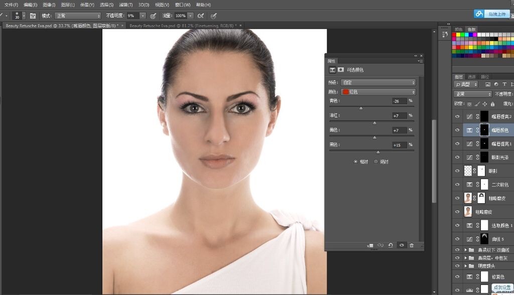Switch to the 色板 swatches tab
514x295 pixels.
click(x=471, y=30)
